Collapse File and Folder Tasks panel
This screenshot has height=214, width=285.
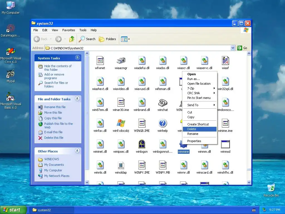(77, 99)
